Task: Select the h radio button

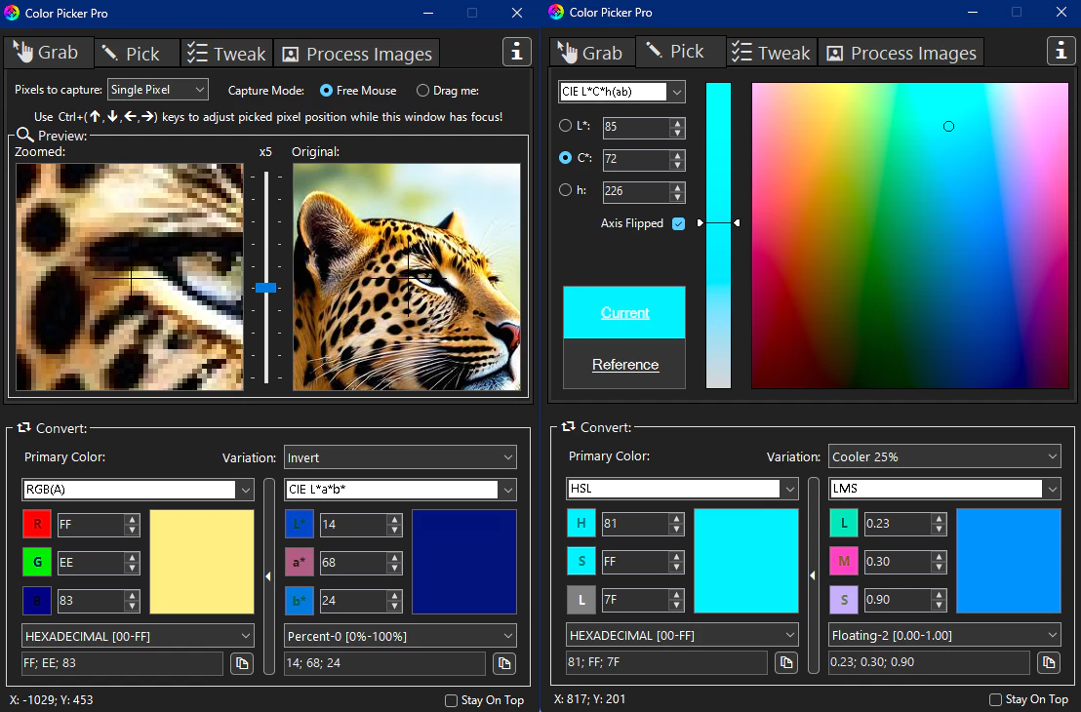Action: pos(566,190)
